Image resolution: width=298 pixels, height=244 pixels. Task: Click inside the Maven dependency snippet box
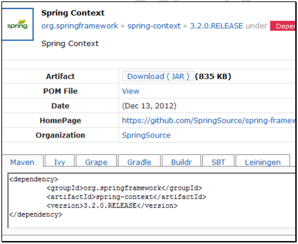click(152, 200)
